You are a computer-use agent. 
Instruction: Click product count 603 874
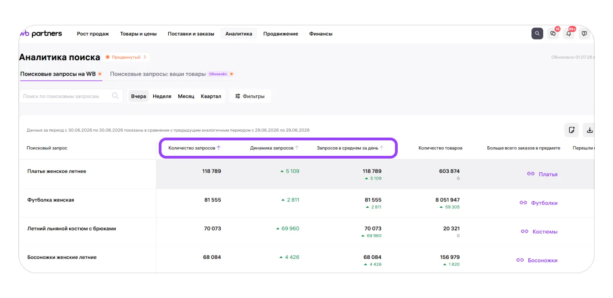[x=449, y=171]
